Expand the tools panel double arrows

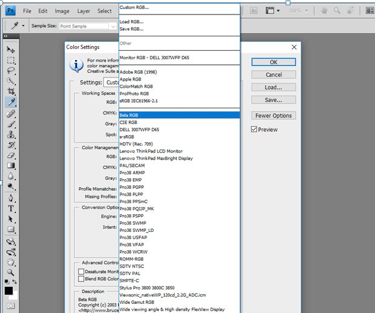tap(5, 36)
